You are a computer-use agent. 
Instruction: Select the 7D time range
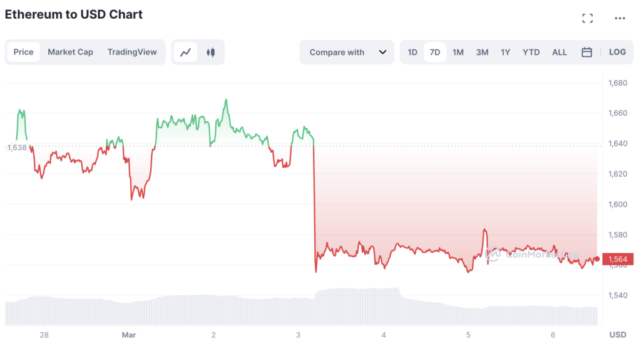pyautogui.click(x=434, y=53)
